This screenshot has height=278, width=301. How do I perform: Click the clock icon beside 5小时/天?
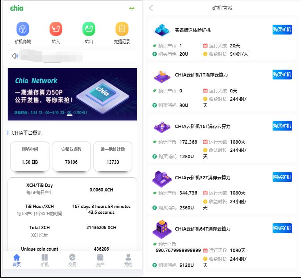click(205, 54)
